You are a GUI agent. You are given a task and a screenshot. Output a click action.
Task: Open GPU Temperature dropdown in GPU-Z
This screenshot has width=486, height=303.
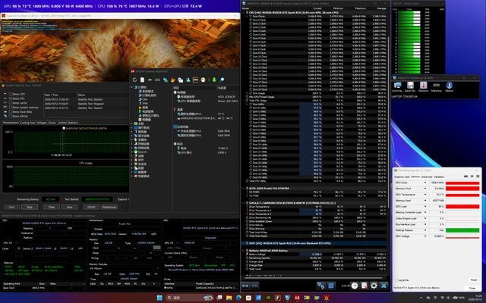coord(425,195)
